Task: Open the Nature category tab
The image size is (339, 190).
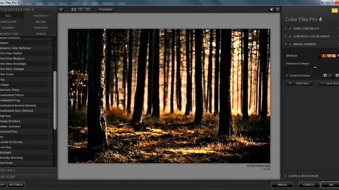Action: click(x=41, y=22)
